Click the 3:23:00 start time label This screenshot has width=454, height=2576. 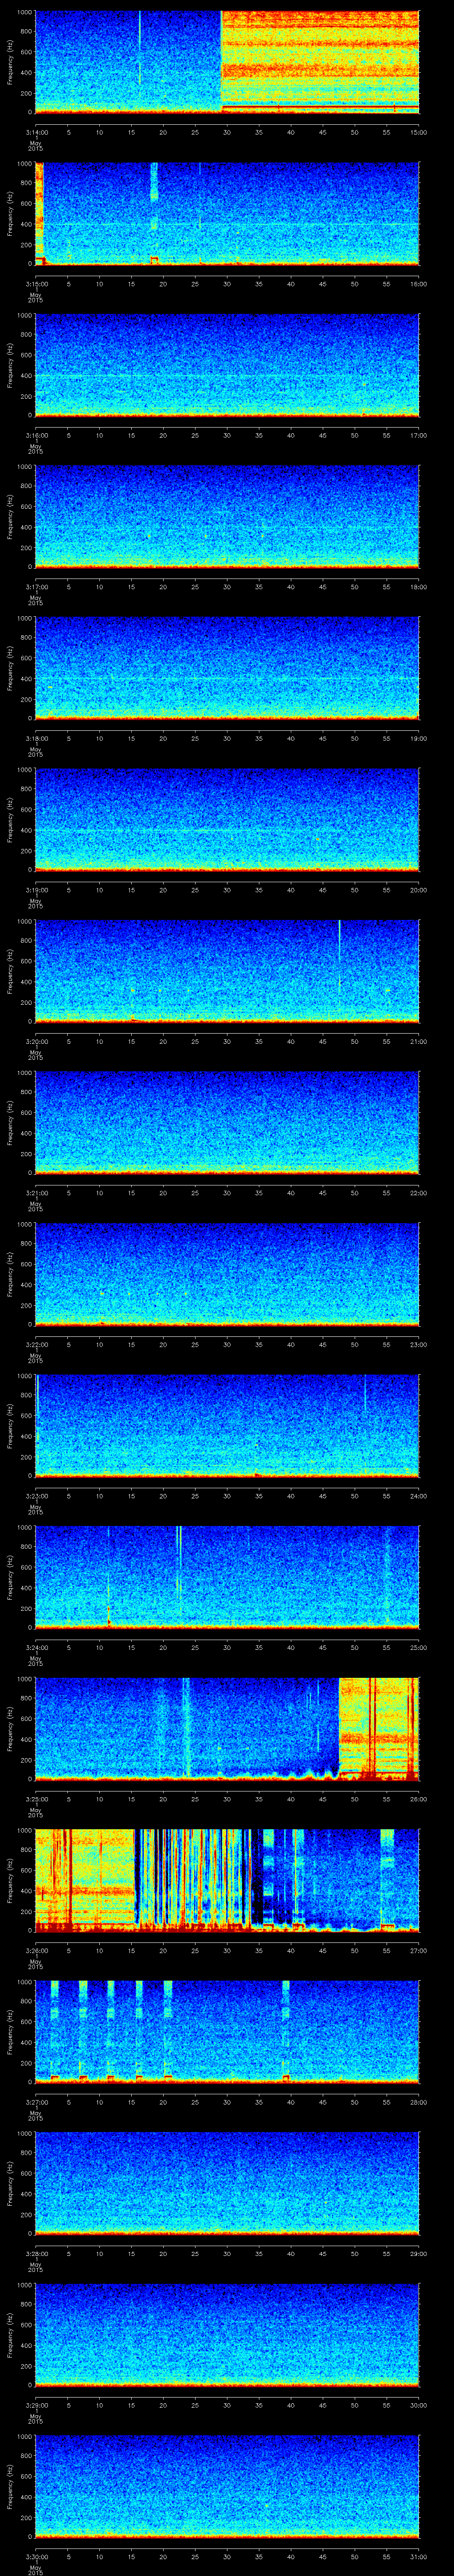(x=36, y=1496)
